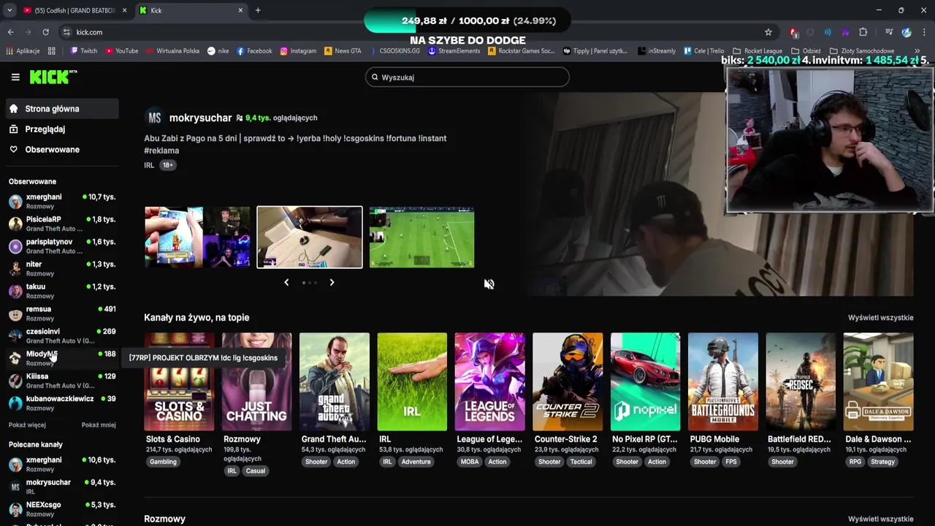Select first carousel stream thumbnail
Screen dimensions: 935x526
197,237
